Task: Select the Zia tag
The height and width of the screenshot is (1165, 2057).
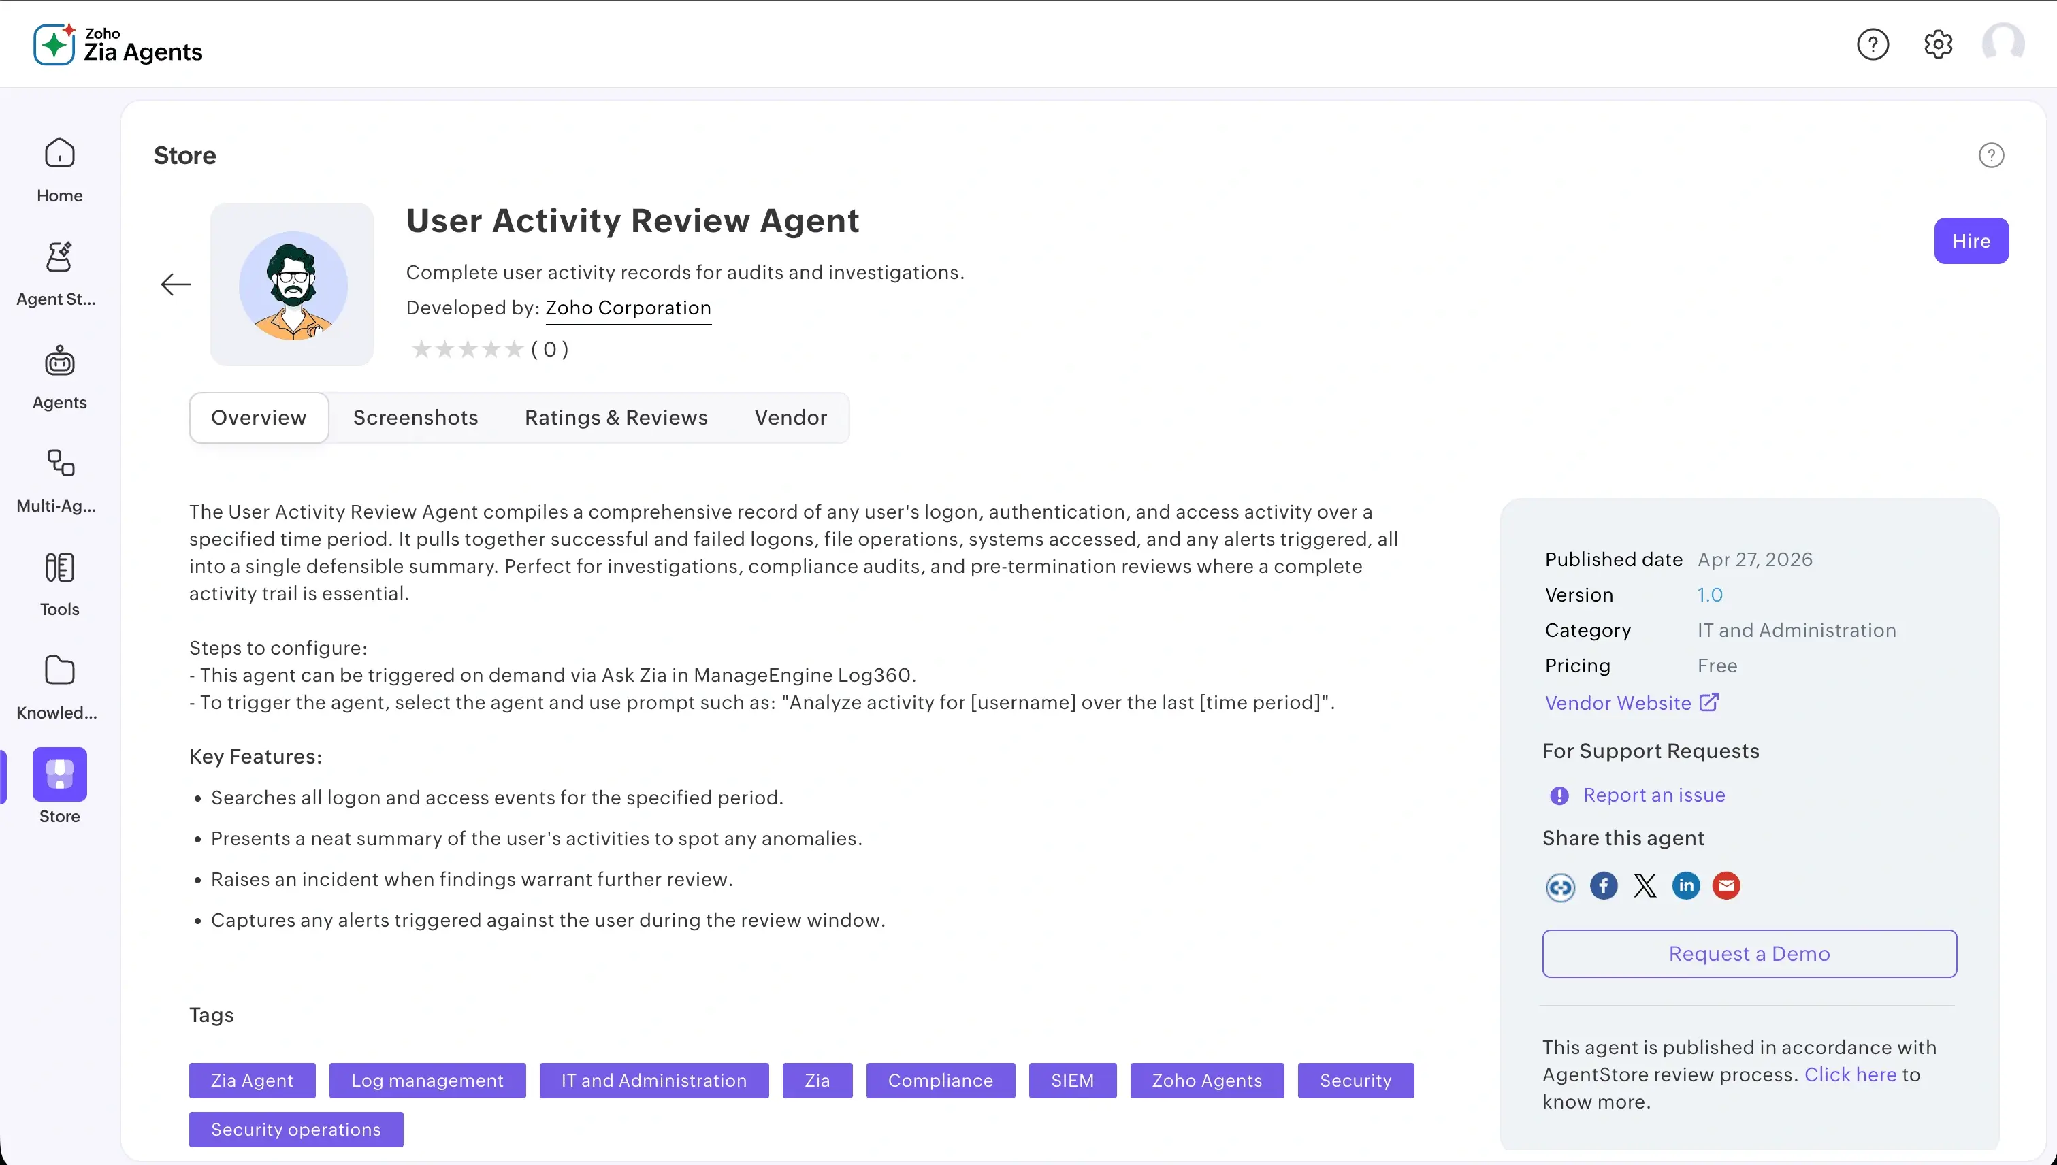Action: (x=817, y=1080)
